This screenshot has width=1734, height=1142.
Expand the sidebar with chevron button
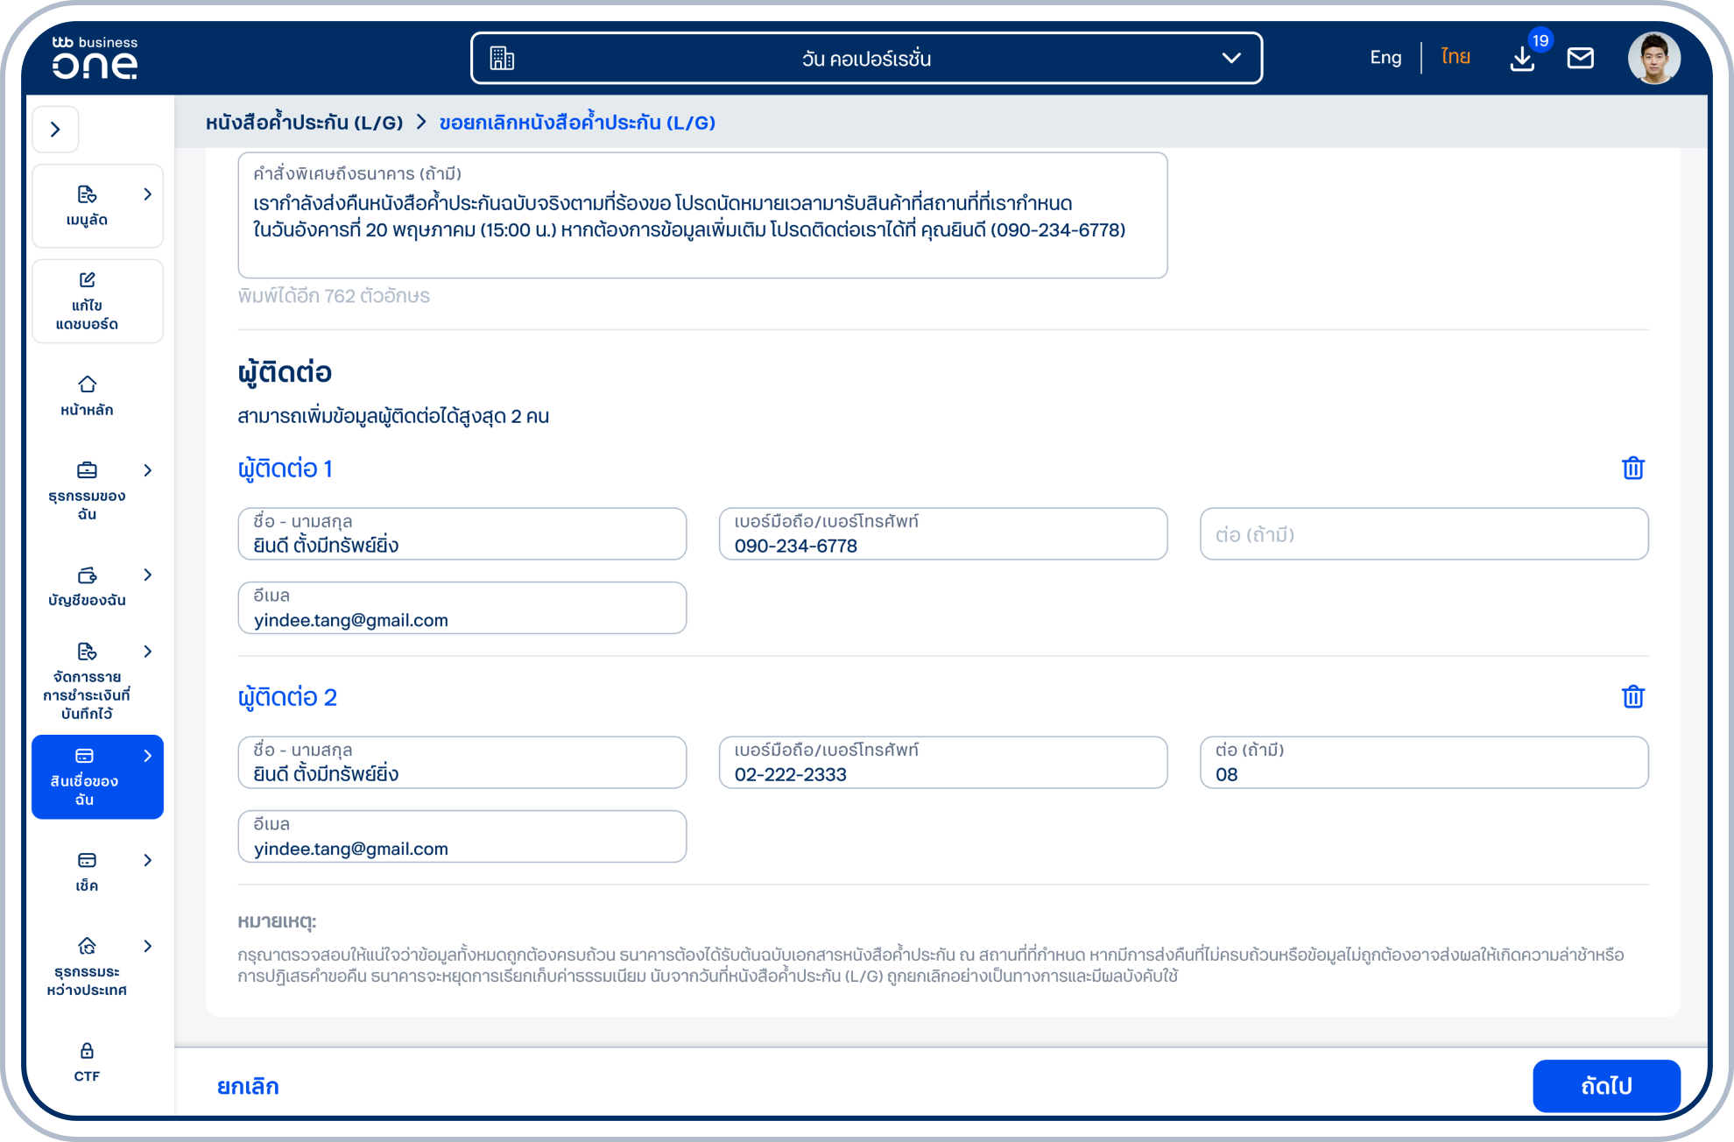(55, 130)
